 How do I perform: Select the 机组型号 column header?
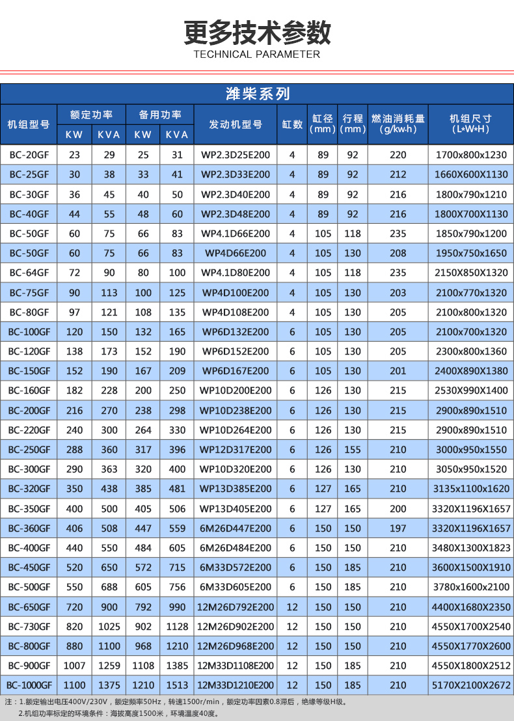pyautogui.click(x=29, y=124)
